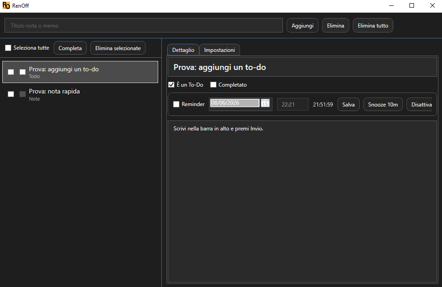442x287 pixels.
Task: Open the Impostazioni tab
Action: tap(219, 50)
